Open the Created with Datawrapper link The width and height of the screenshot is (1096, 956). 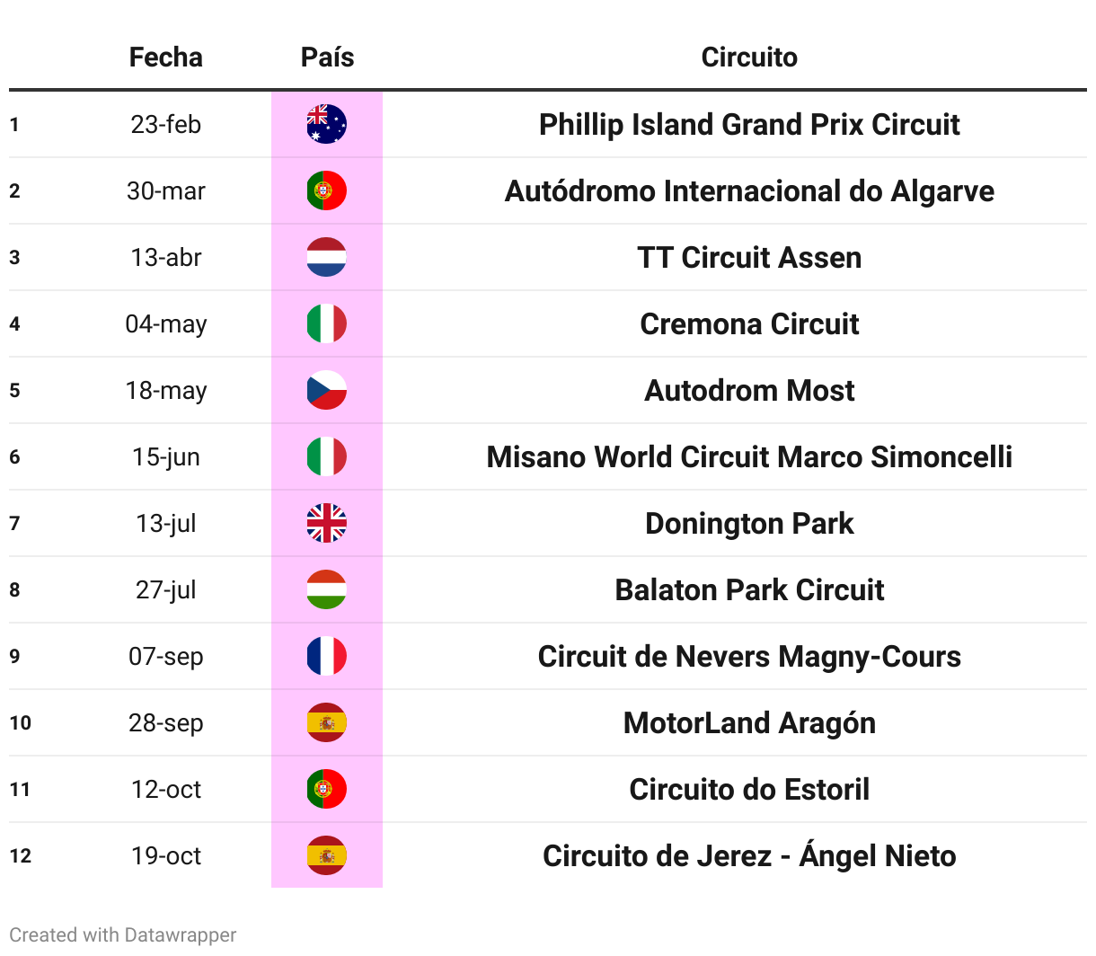point(123,934)
